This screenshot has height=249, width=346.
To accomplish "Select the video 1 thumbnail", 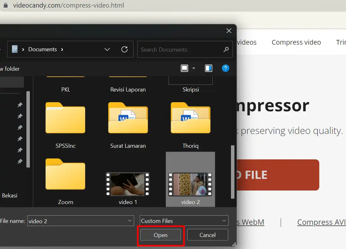I will tap(128, 184).
